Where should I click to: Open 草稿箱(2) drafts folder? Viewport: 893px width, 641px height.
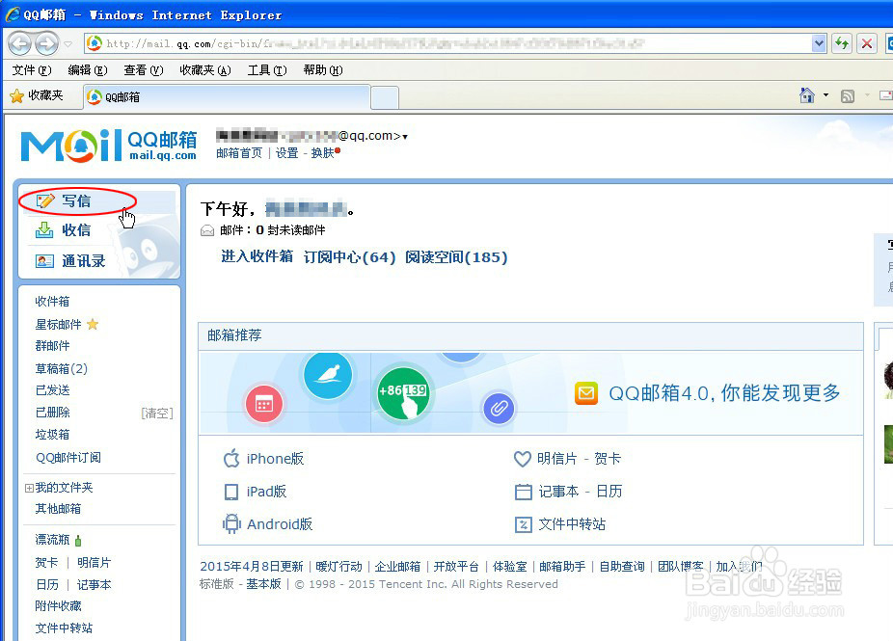coord(62,369)
